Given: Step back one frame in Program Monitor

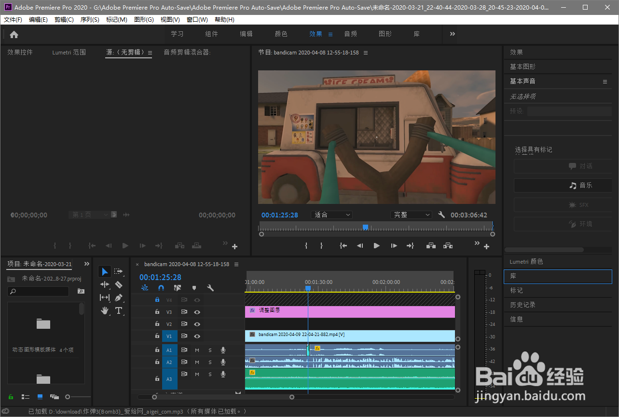Looking at the screenshot, I should [x=360, y=246].
